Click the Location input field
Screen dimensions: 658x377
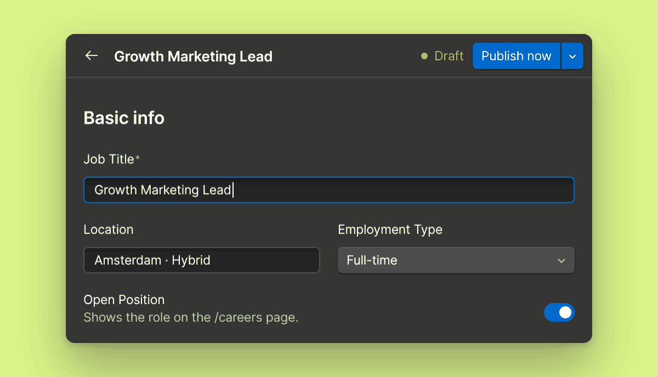[x=202, y=260]
